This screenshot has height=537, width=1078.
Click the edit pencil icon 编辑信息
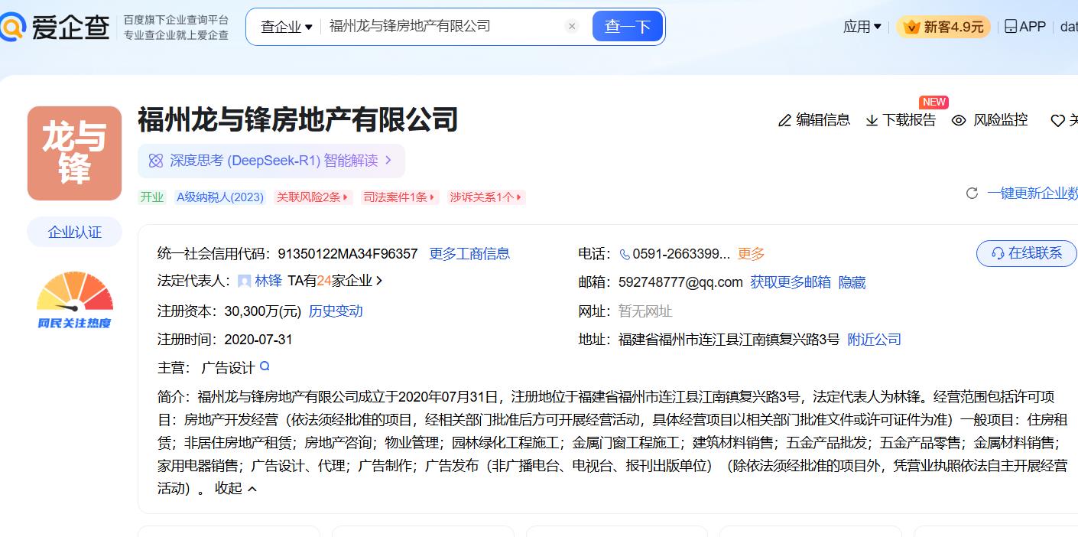pos(784,121)
